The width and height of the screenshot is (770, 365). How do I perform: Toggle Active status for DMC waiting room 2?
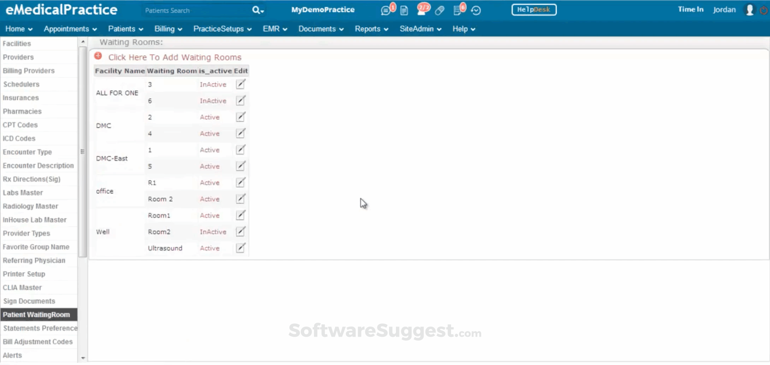point(209,117)
